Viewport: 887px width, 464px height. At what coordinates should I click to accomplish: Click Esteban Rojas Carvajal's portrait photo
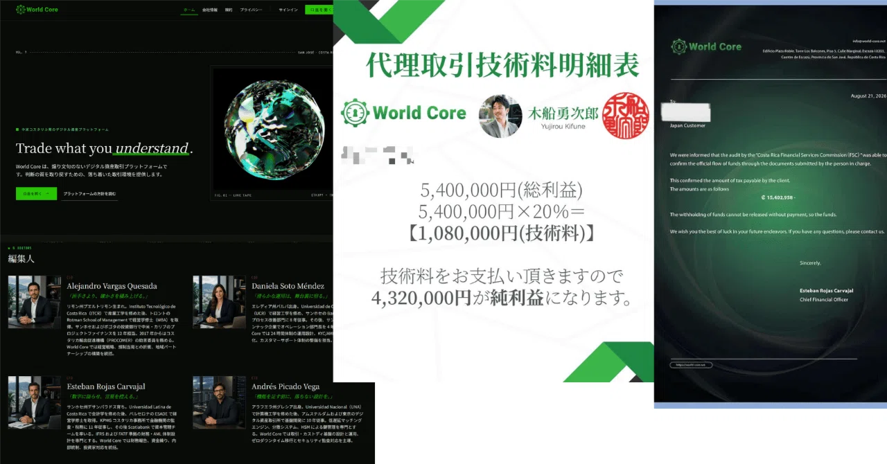coord(35,402)
